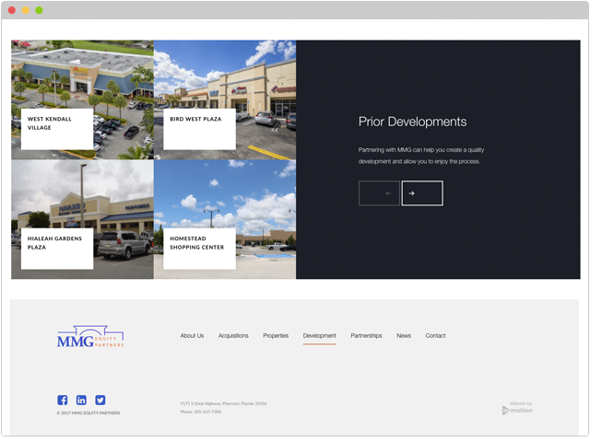Select the Development footer nav link
The image size is (590, 442).
click(x=320, y=335)
